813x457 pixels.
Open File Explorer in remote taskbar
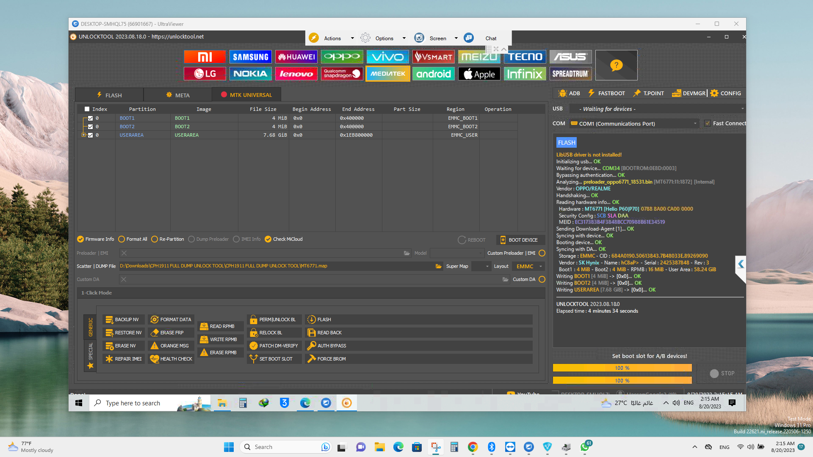point(222,403)
